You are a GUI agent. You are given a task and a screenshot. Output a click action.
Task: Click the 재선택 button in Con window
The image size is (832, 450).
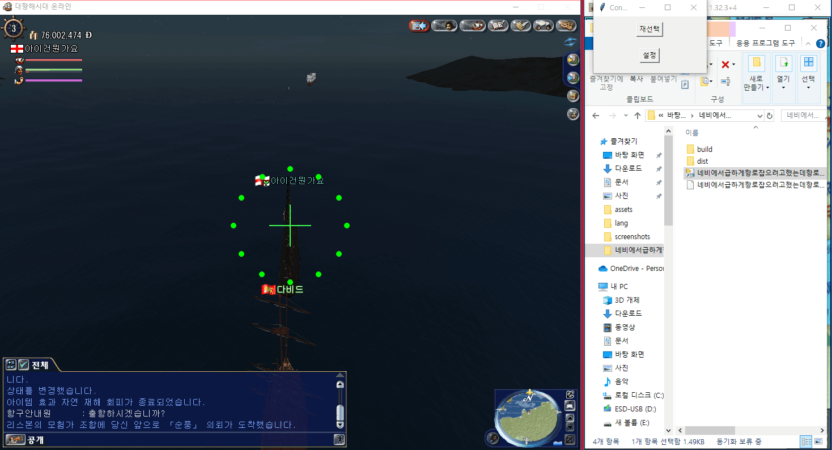[650, 29]
